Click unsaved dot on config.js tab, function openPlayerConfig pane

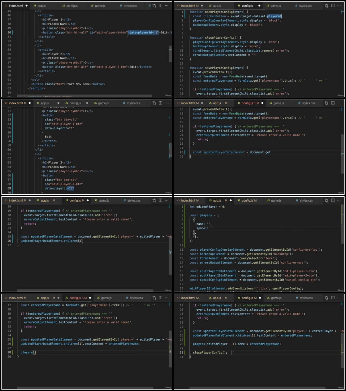(x=259, y=6)
